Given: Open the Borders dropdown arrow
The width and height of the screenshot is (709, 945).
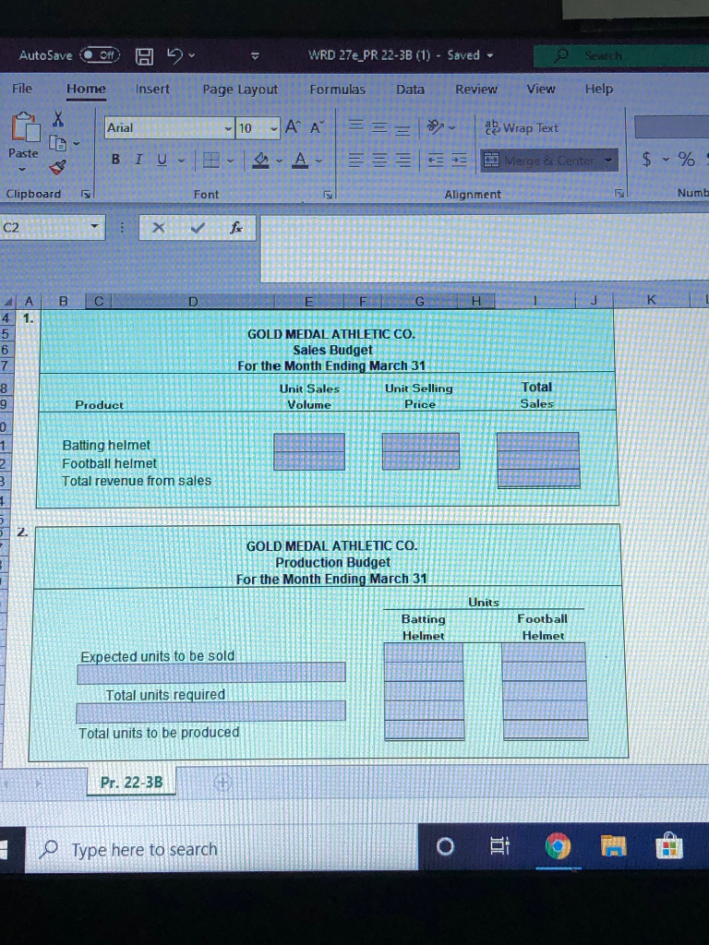Looking at the screenshot, I should pos(230,161).
